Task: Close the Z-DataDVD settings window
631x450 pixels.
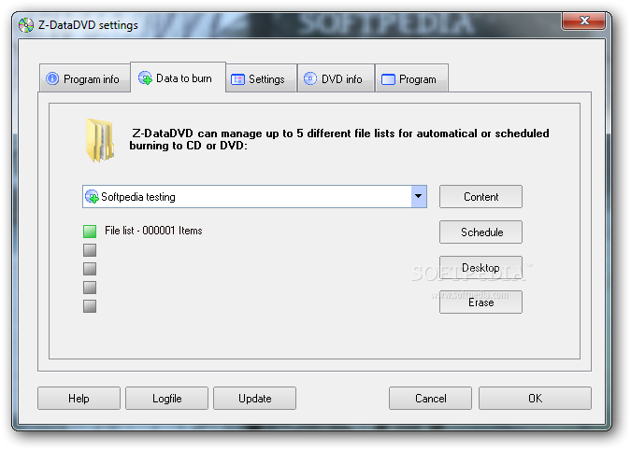Action: [584, 21]
